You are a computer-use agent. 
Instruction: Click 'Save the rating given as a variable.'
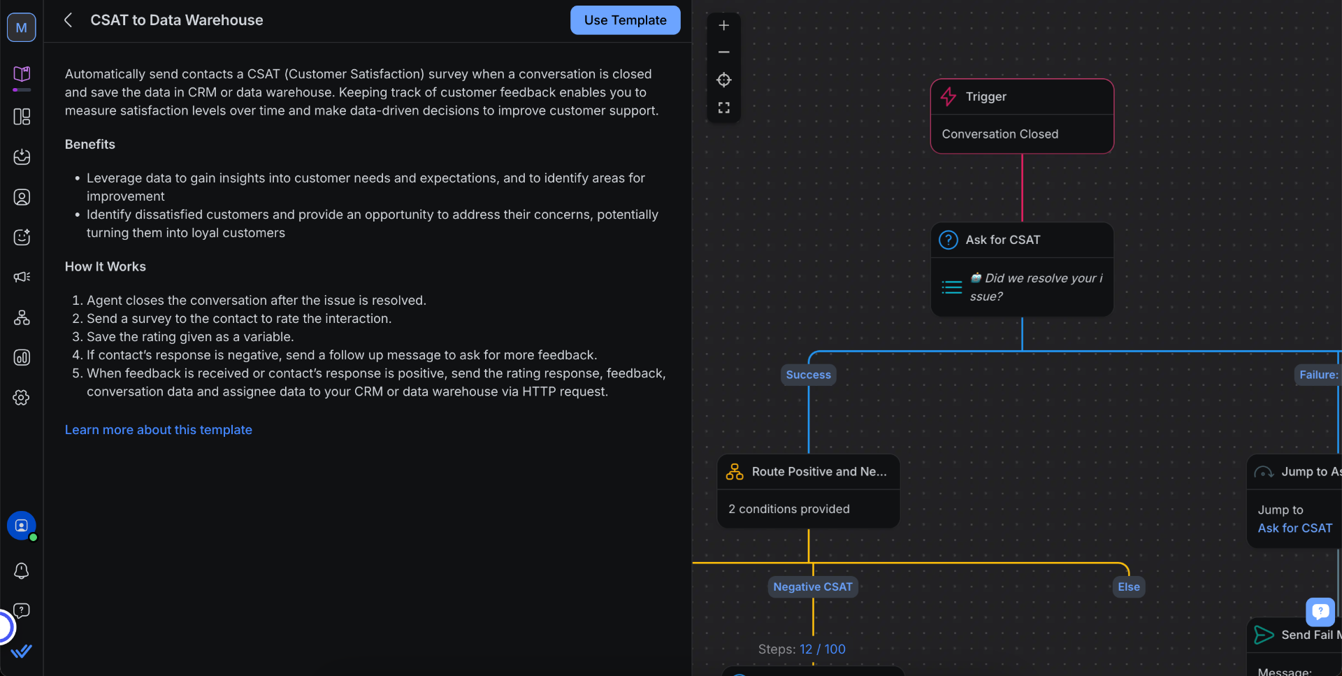click(x=190, y=337)
